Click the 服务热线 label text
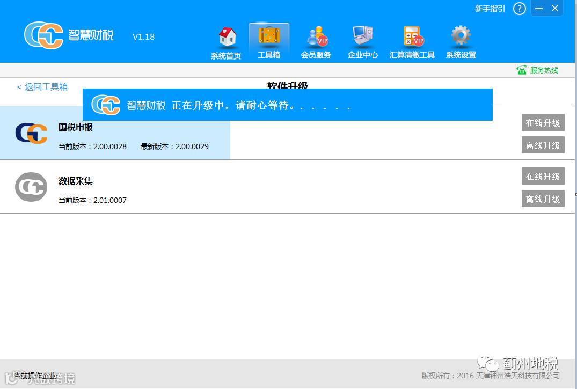577x389 pixels. [x=544, y=70]
